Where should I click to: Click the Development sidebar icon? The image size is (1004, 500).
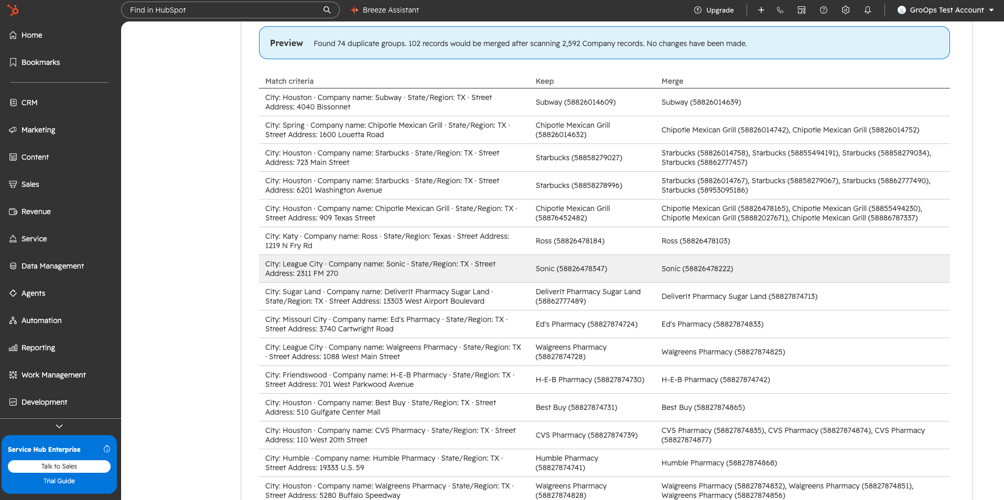(x=13, y=402)
